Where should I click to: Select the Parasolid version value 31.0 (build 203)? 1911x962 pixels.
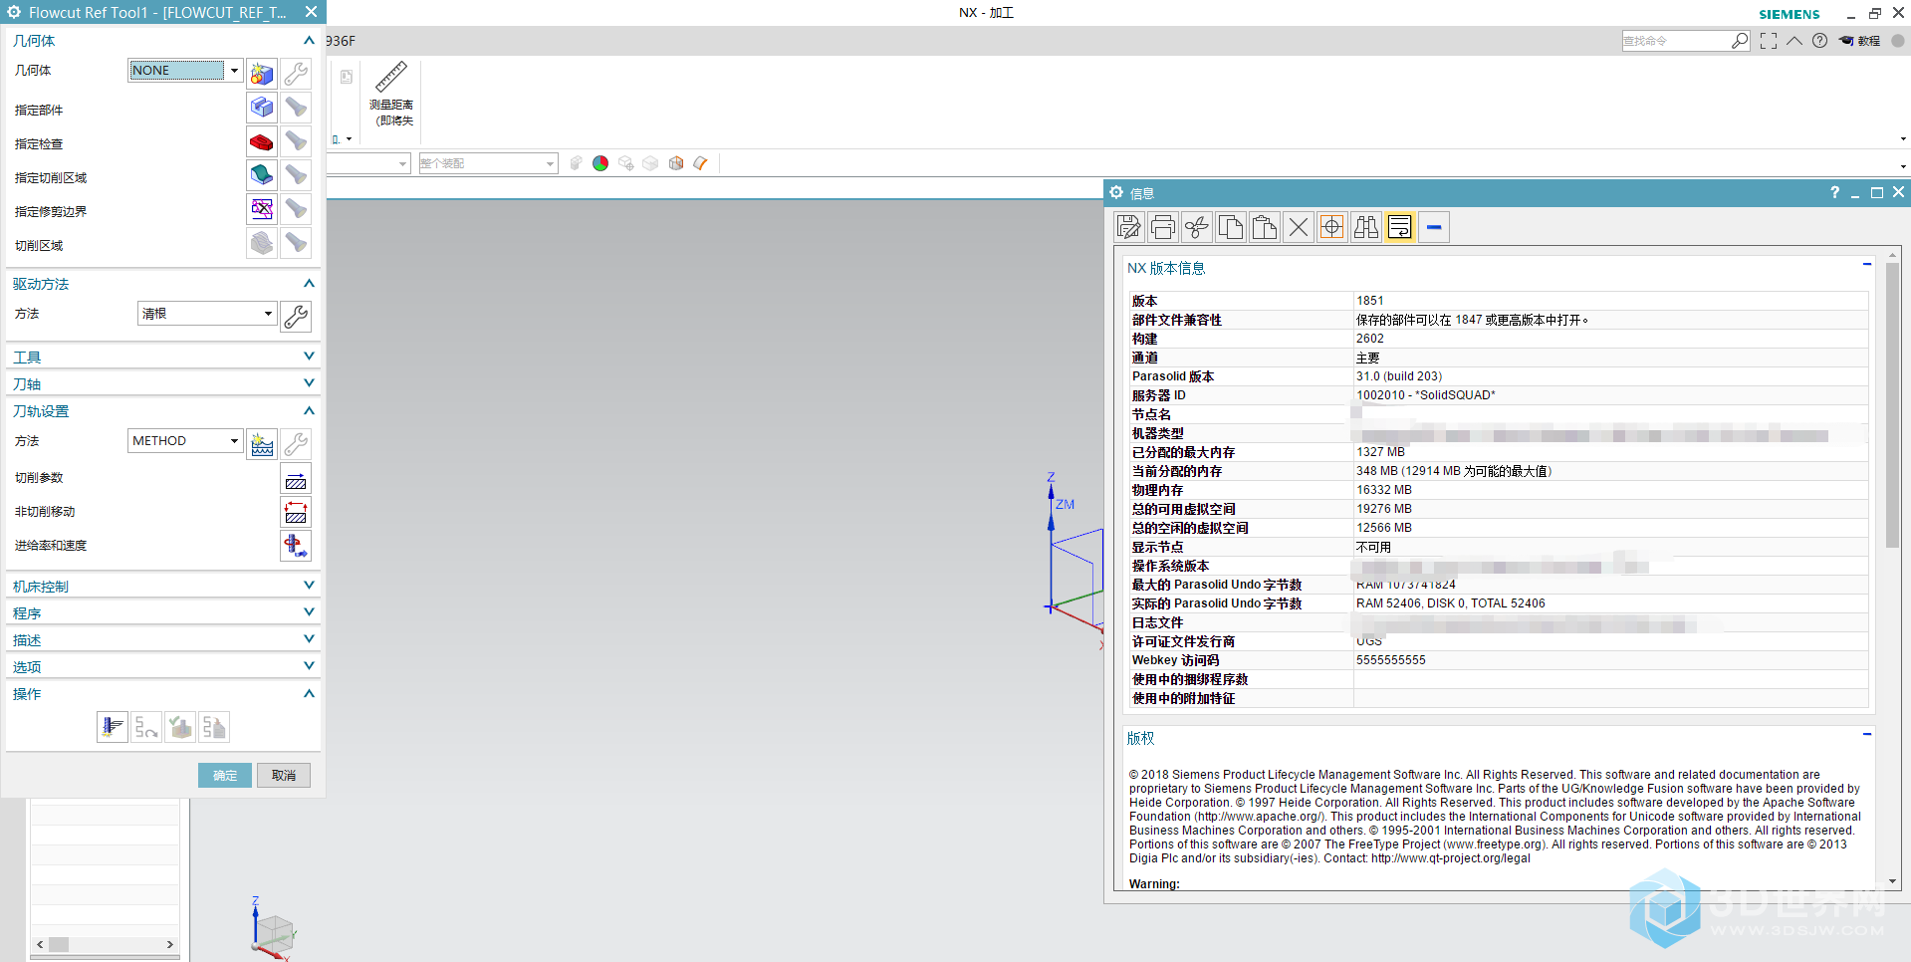pos(1399,376)
